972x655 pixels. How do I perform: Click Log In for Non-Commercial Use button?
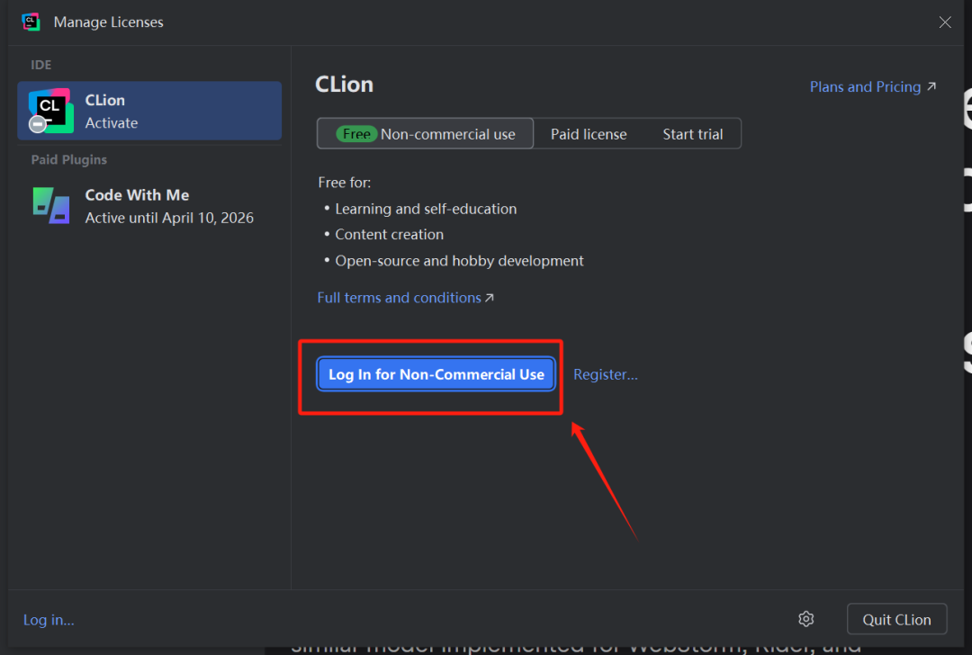(436, 374)
